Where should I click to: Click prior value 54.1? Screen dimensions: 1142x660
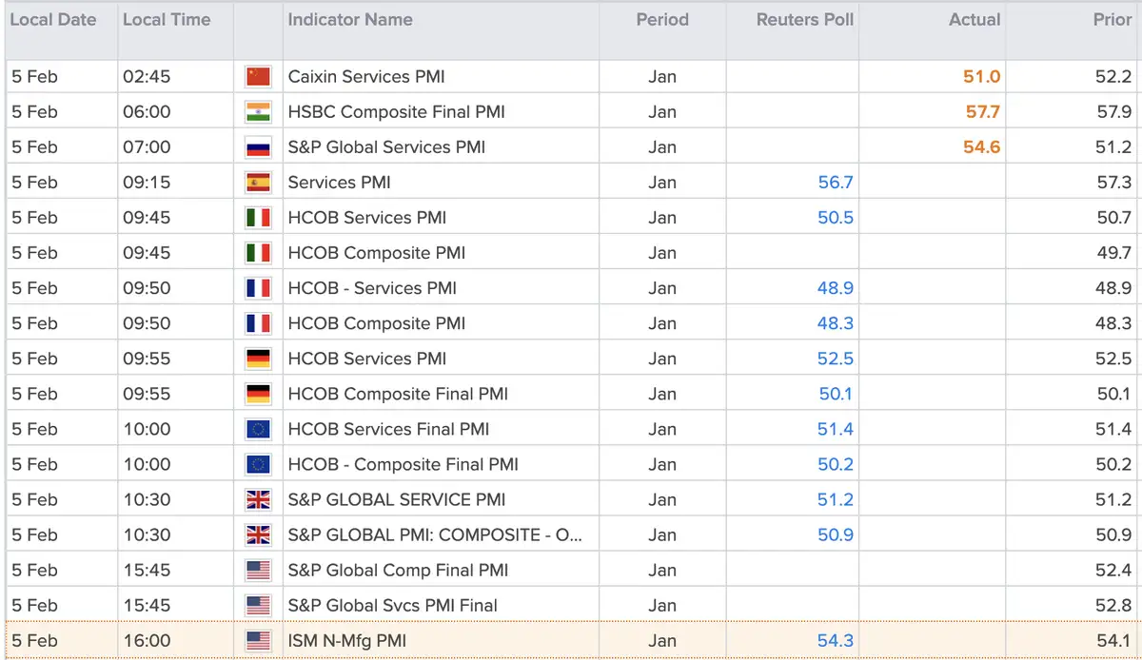1113,640
